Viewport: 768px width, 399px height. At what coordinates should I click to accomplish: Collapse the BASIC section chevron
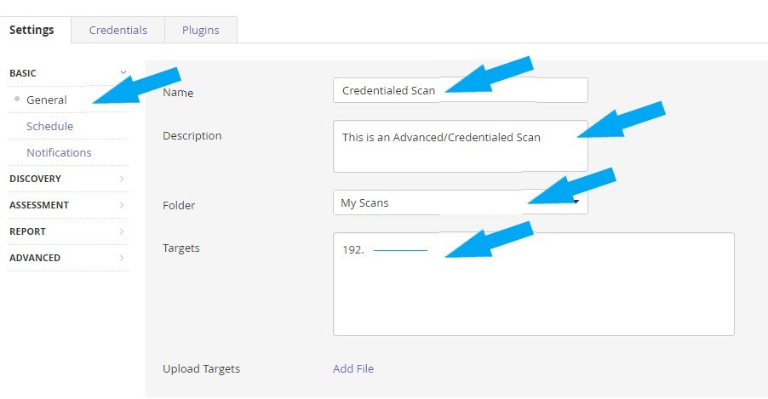point(123,72)
